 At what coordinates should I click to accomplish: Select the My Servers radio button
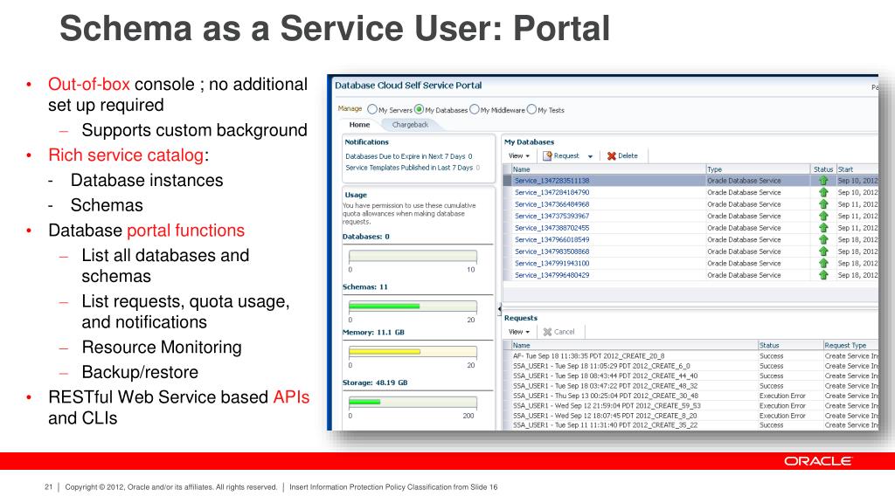(372, 109)
